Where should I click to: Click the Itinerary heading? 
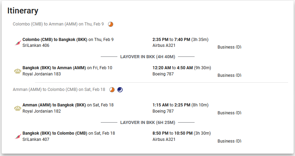pos(23,11)
